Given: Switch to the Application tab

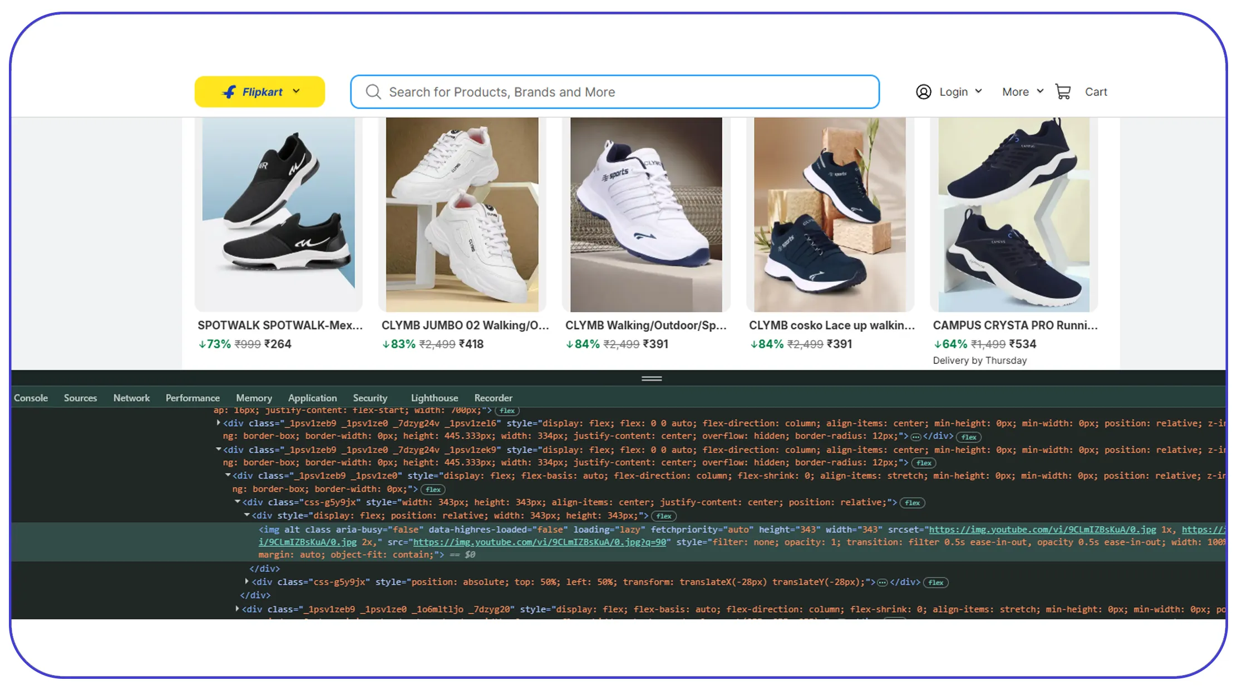Looking at the screenshot, I should (312, 398).
